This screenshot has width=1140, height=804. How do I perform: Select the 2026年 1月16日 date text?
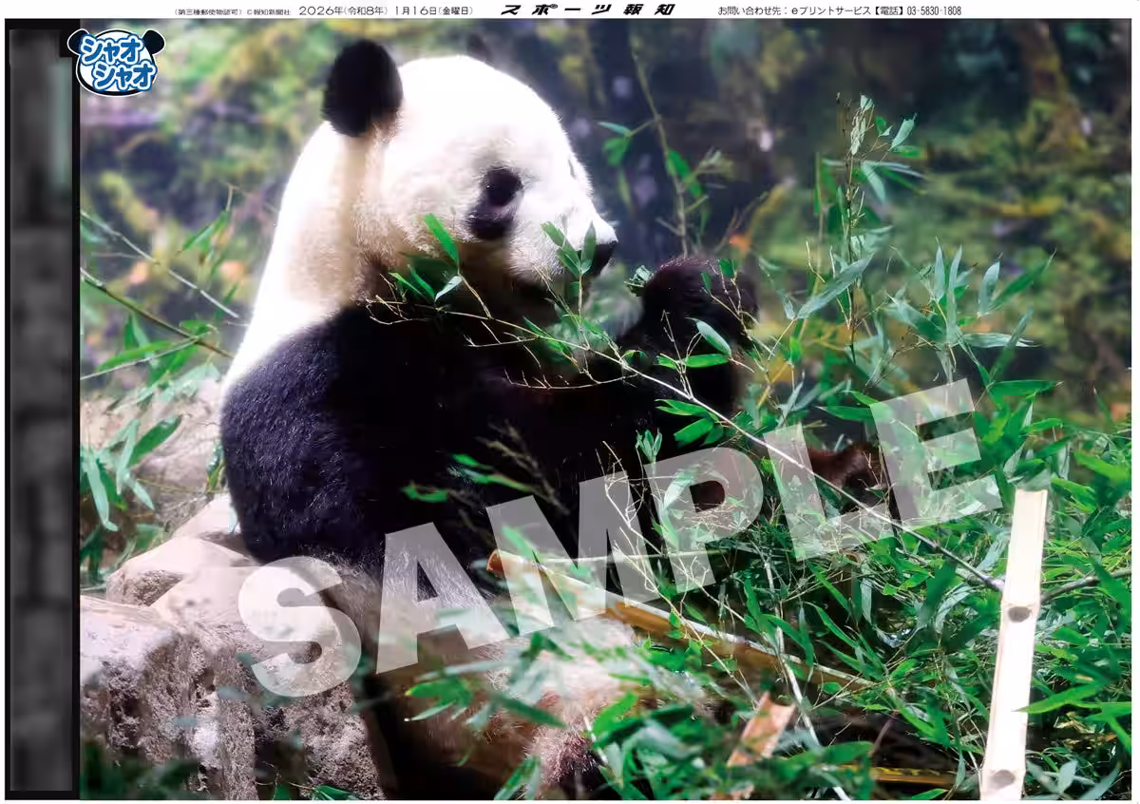(x=361, y=10)
